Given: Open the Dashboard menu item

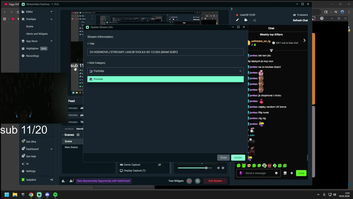Looking at the screenshot, I should pos(32,149).
